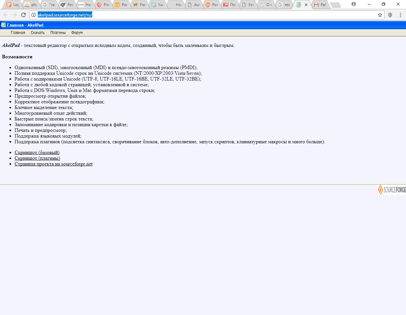
Task: Switch to the Google 'тек' tab
Action: pos(284,5)
